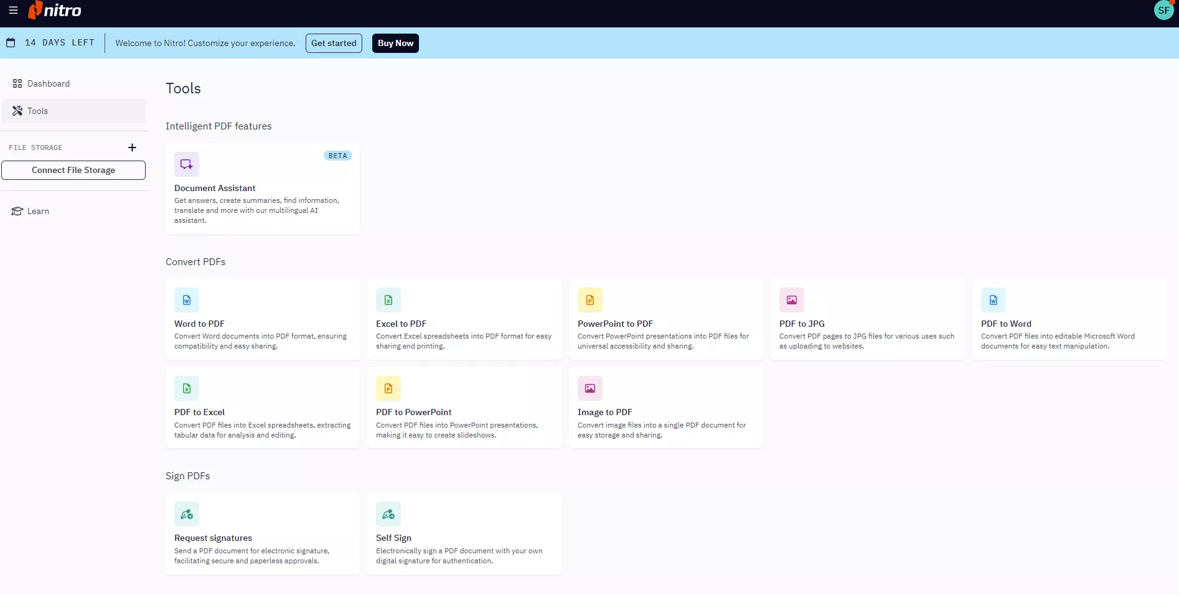The height and width of the screenshot is (595, 1179).
Task: Open the Document Assistant title
Action: click(x=215, y=188)
